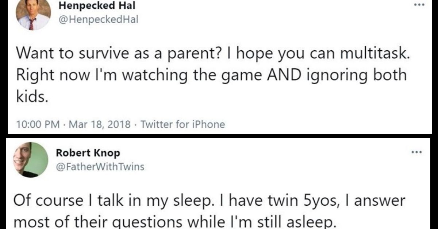The height and width of the screenshot is (229, 438).
Task: Click the word "kids." ending Hal's tweet
Action: [x=32, y=97]
